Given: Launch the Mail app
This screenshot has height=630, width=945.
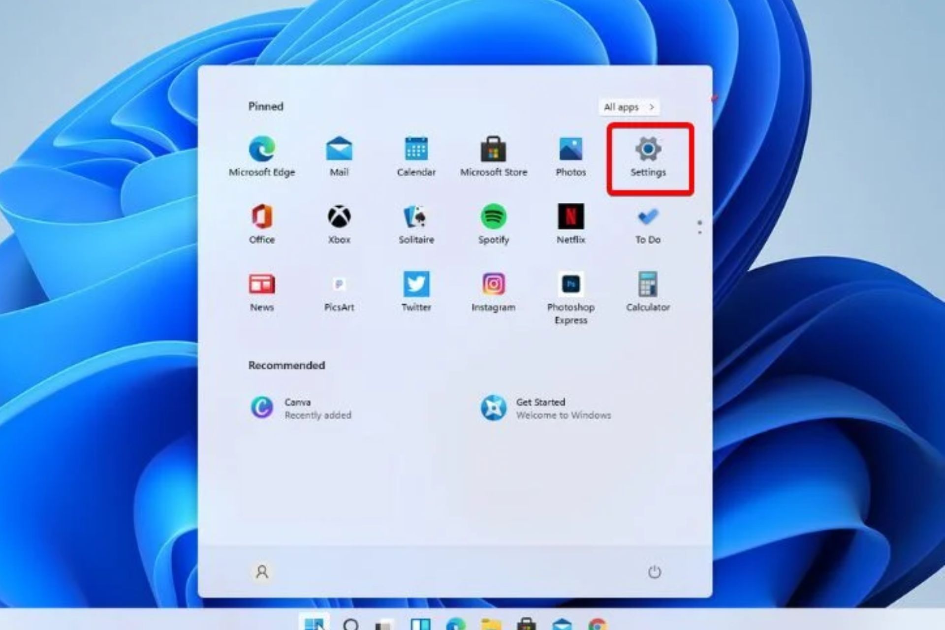Looking at the screenshot, I should point(339,157).
